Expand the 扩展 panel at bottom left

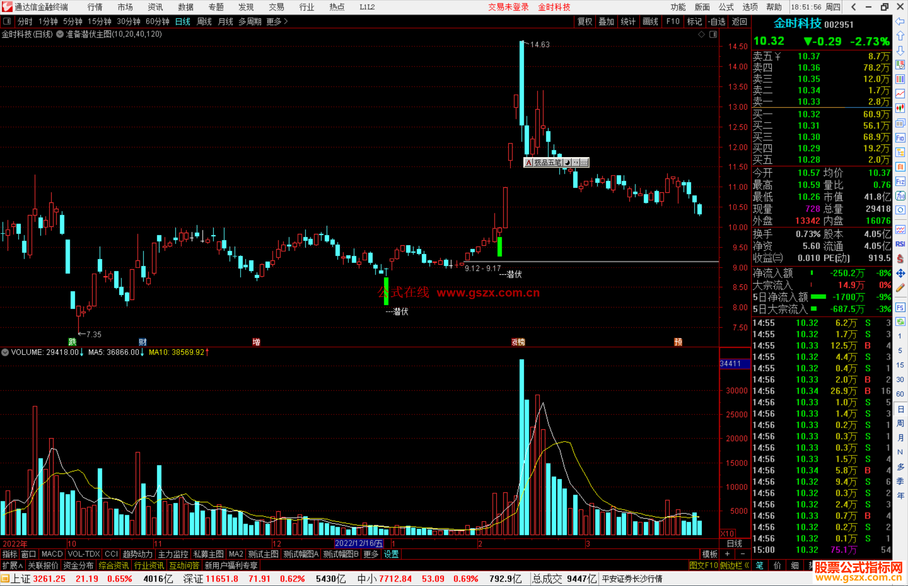[x=13, y=565]
